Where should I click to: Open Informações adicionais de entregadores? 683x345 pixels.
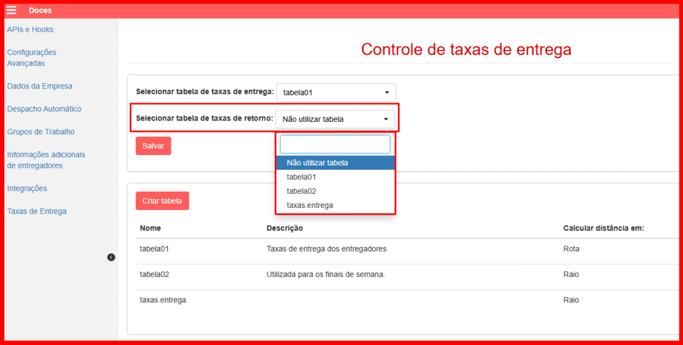coord(46,160)
